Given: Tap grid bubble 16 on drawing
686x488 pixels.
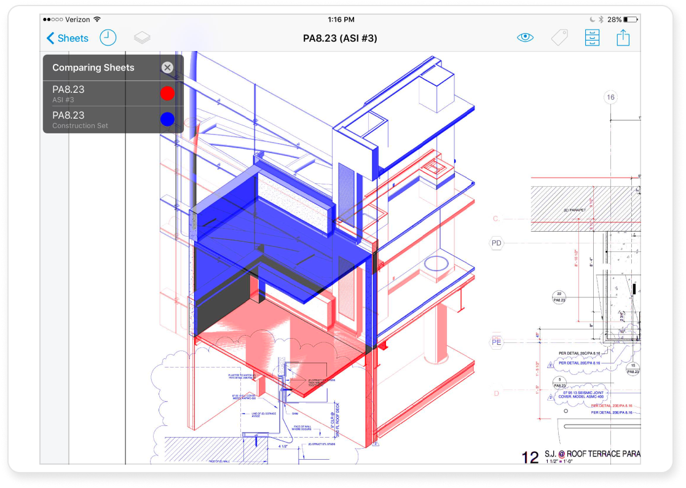Looking at the screenshot, I should coord(610,97).
